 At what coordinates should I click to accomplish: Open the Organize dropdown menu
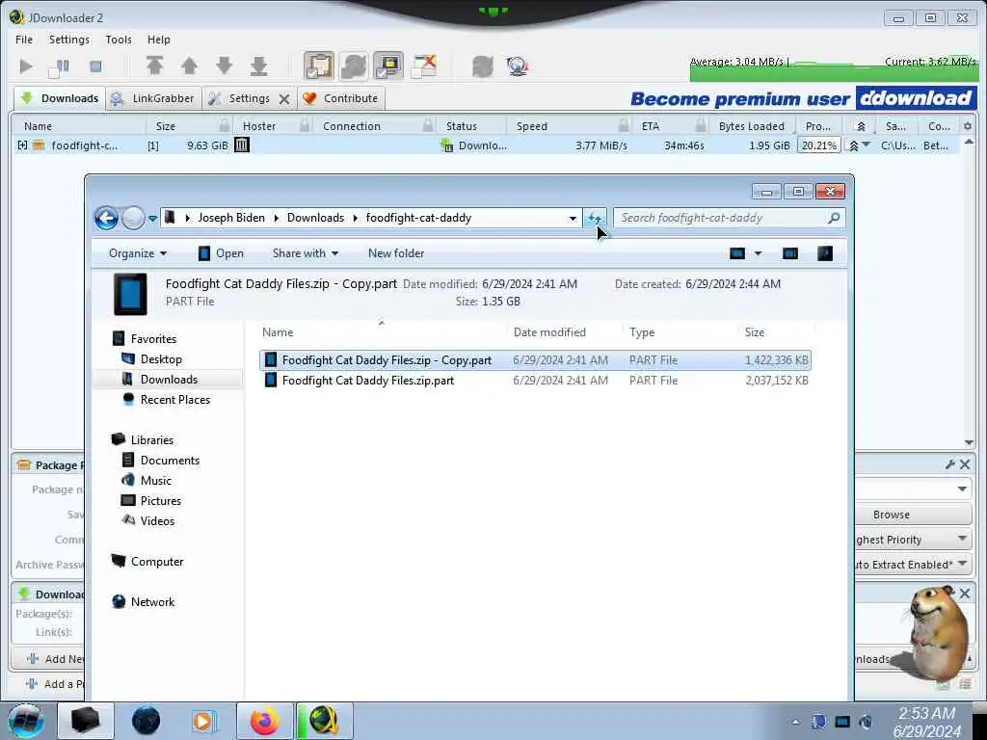(138, 253)
